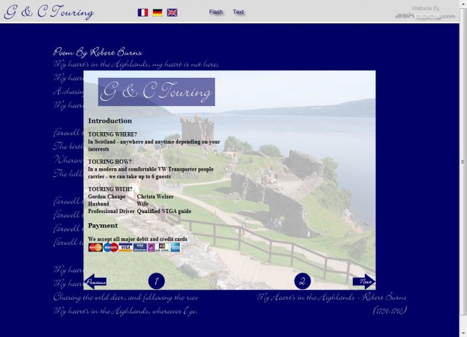
Task: Click the Maestro card logo
Action: coord(110,247)
